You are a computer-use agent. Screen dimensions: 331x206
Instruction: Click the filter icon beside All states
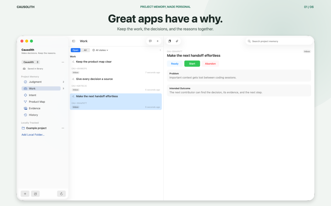click(x=93, y=50)
